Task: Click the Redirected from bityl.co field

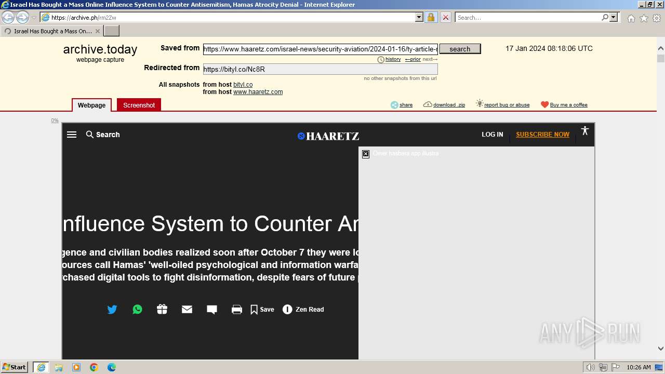Action: tap(320, 69)
